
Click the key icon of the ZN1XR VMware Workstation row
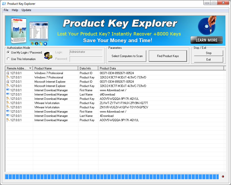pos(8,107)
